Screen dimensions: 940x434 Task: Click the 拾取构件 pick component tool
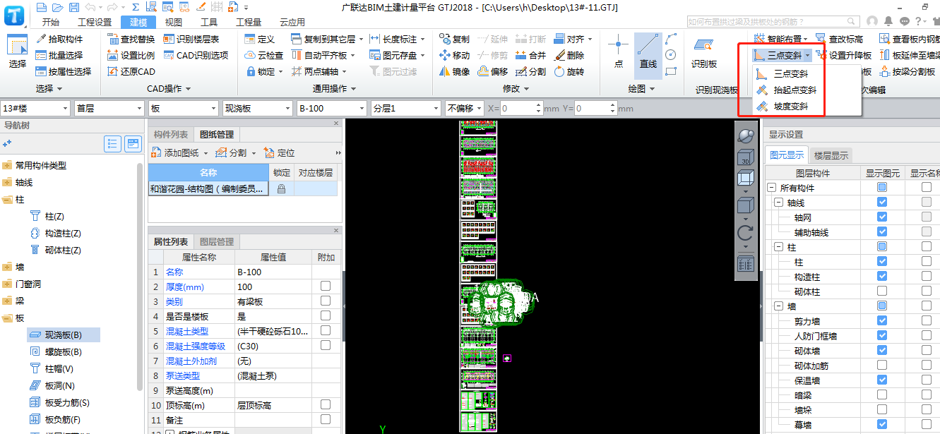tap(59, 39)
